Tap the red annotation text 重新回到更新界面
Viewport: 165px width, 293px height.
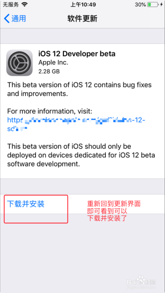tap(114, 203)
